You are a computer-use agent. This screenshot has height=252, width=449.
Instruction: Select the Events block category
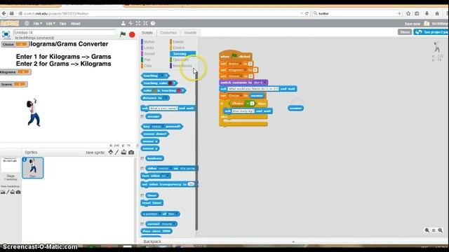(x=177, y=42)
